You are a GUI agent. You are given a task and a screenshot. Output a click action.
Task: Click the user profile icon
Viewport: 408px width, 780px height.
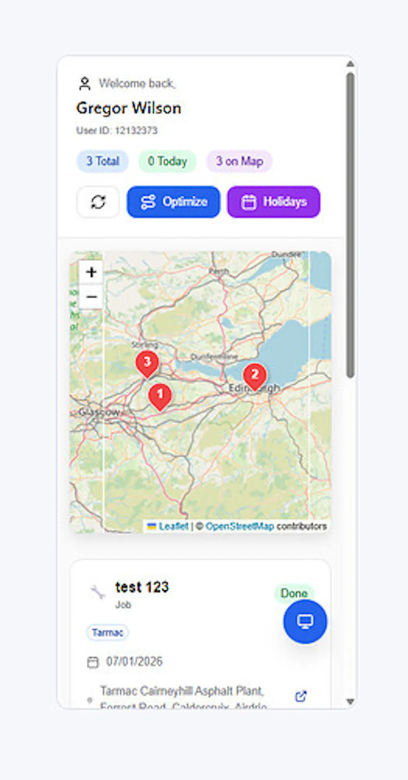click(x=84, y=83)
